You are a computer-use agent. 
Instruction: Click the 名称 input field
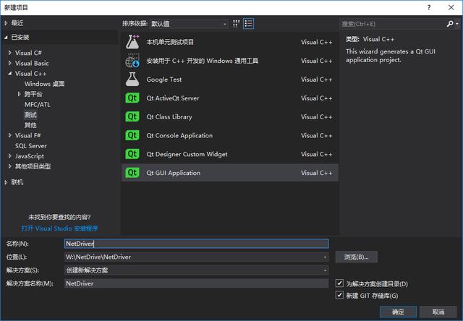(x=196, y=244)
